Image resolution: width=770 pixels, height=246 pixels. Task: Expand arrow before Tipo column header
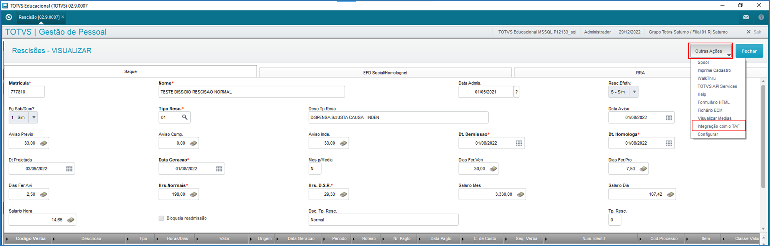pos(128,239)
